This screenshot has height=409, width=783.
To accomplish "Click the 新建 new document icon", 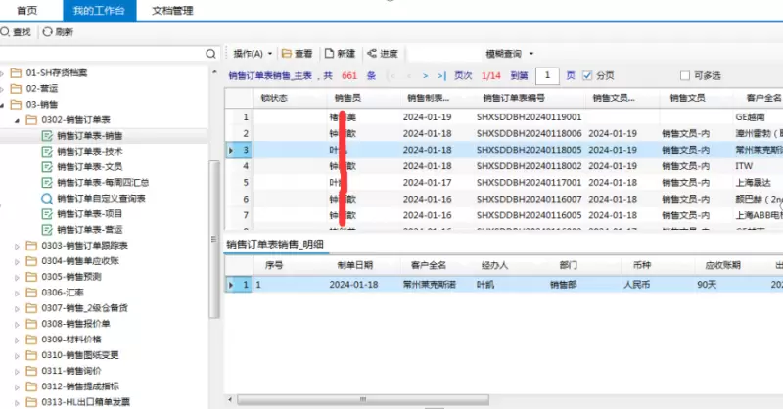I will [330, 53].
